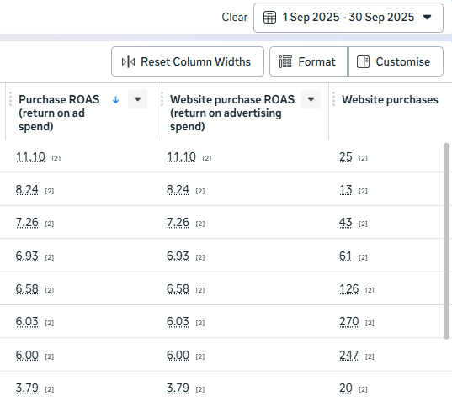Click Purchase ROAS value 6.58

point(27,288)
